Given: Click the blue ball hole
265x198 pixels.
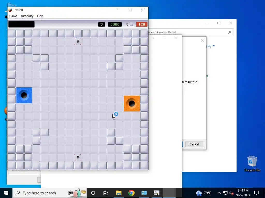Looking at the screenshot, I should [24, 95].
